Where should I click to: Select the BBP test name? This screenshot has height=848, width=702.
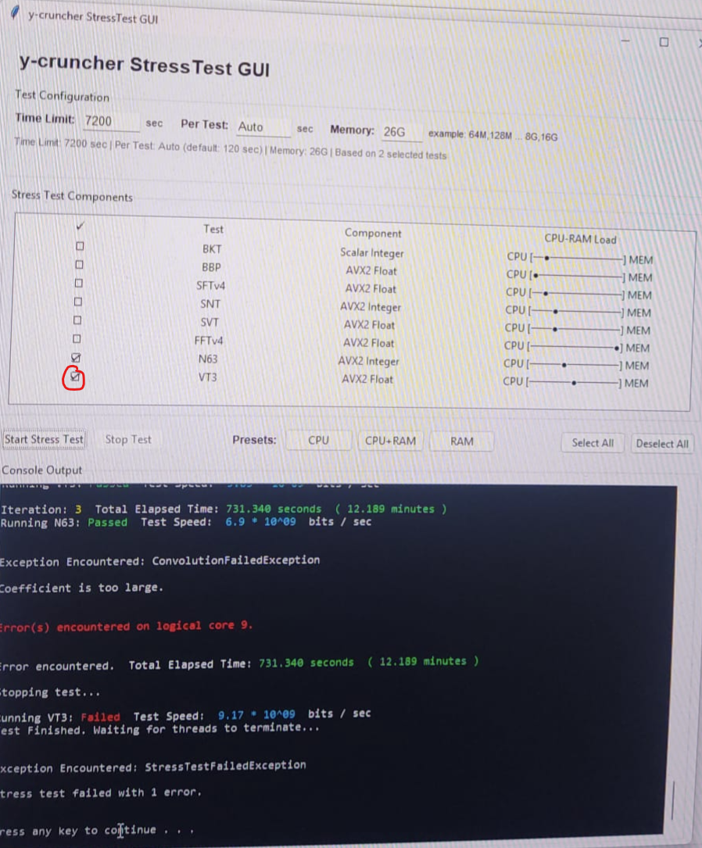211,267
